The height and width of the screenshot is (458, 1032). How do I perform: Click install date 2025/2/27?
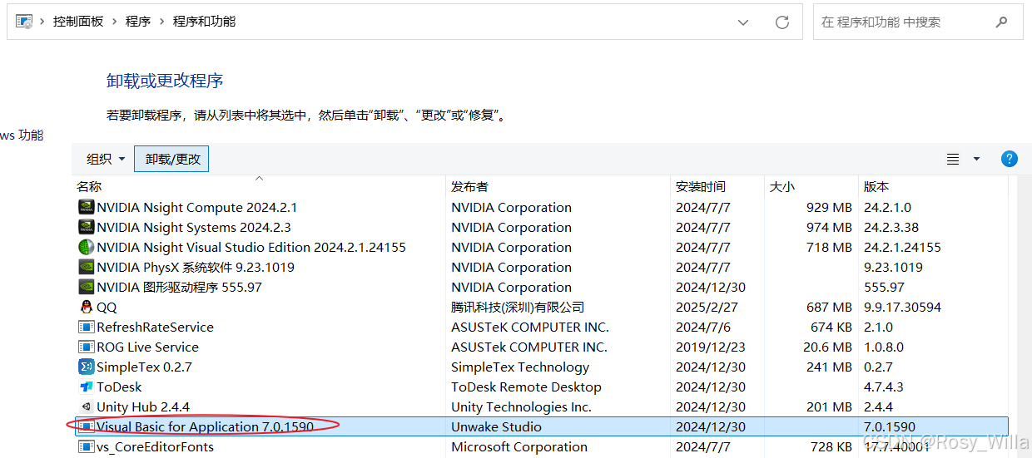(x=707, y=308)
